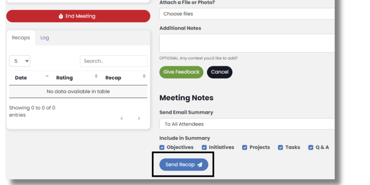Click the Send Recap button

pos(184,165)
